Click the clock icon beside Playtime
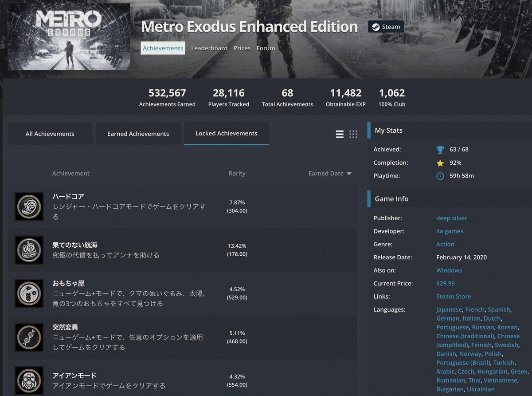The height and width of the screenshot is (396, 532). [x=440, y=176]
